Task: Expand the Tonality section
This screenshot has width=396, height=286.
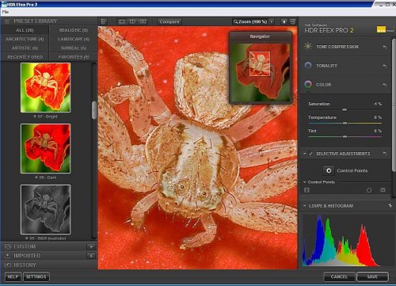Action: (x=327, y=66)
